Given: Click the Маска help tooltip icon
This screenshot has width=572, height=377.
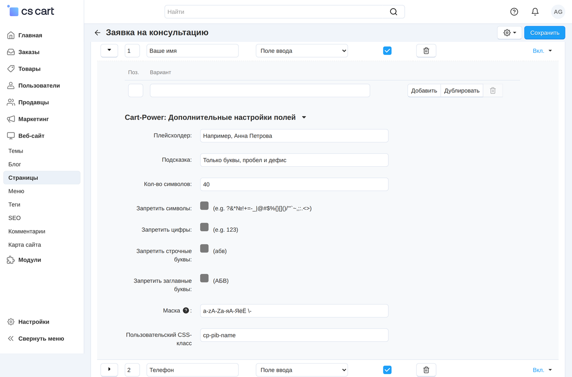Looking at the screenshot, I should [x=186, y=310].
